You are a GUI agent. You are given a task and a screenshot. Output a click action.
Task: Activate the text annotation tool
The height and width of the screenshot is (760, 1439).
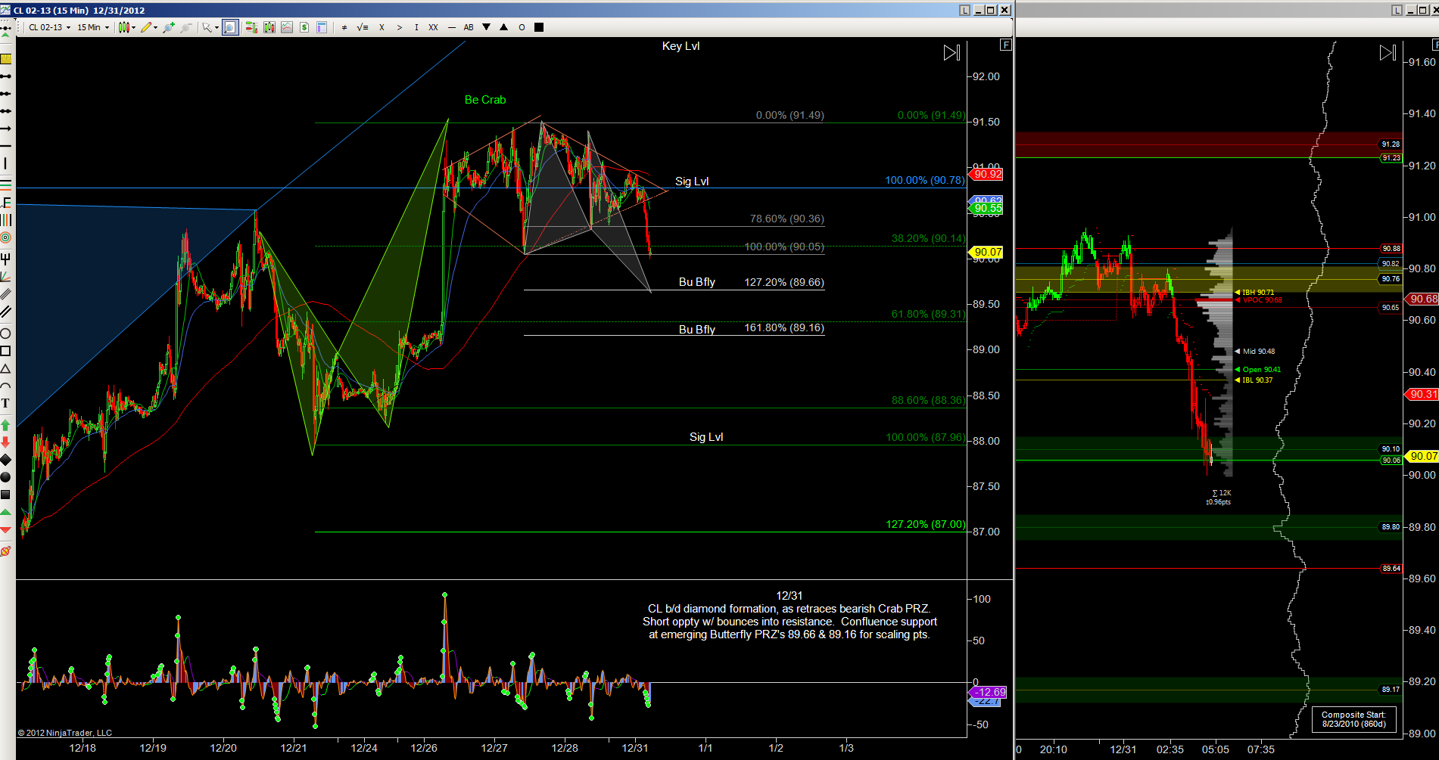click(x=5, y=403)
